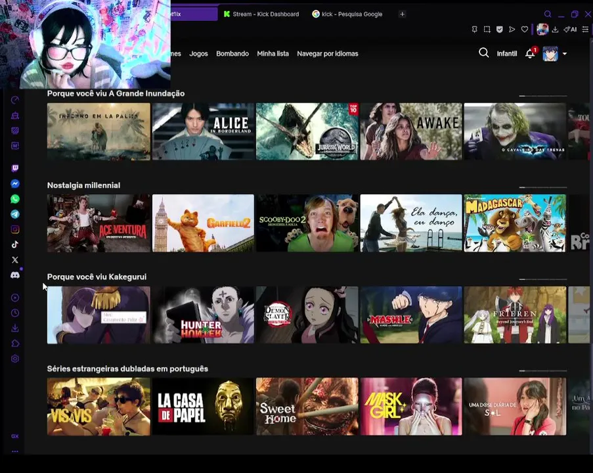Open the Hunter x Hunter thumbnail

click(203, 315)
